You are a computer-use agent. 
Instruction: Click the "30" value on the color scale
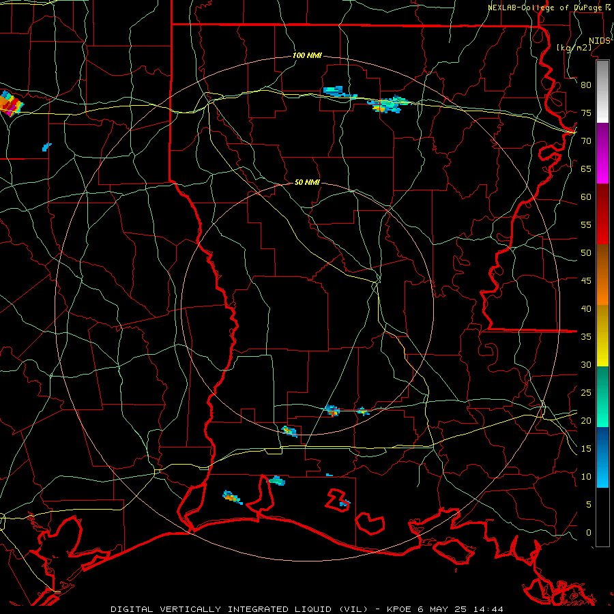click(x=586, y=364)
